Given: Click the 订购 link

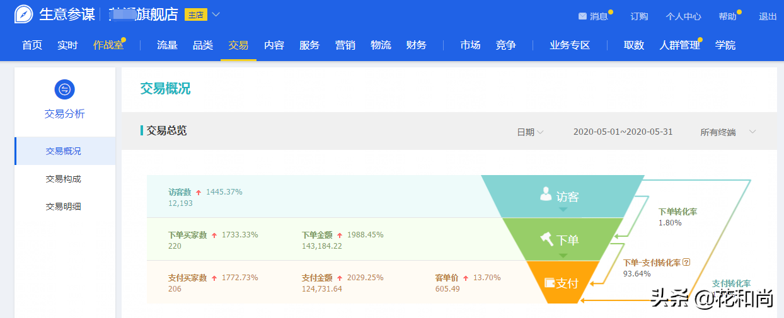Looking at the screenshot, I should coord(639,16).
